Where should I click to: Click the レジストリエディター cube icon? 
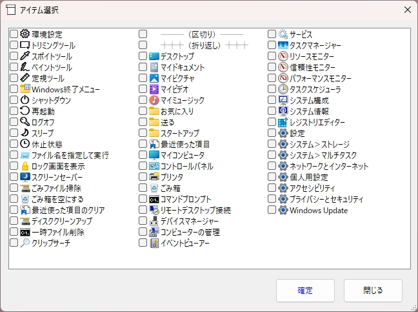(283, 121)
